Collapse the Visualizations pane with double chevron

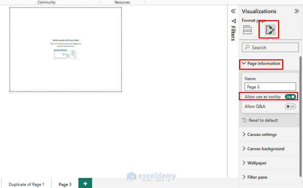pos(296,11)
